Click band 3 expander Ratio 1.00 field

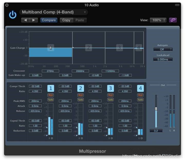[95, 126]
